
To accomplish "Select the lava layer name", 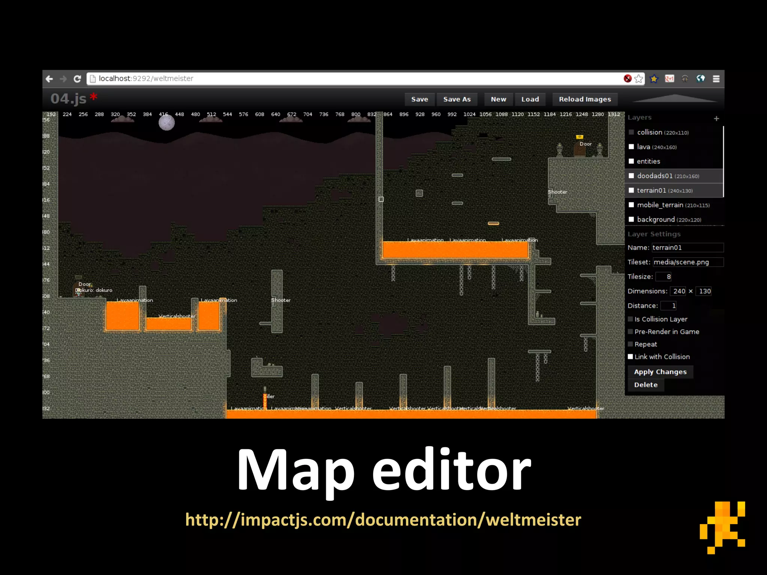I will click(643, 147).
